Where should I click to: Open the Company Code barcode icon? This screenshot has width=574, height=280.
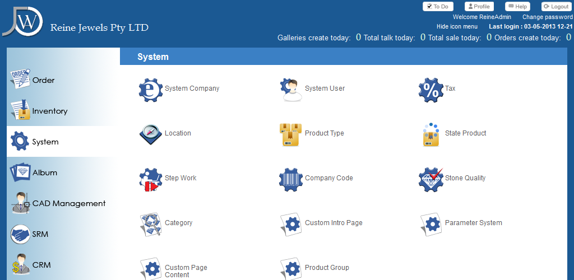coord(291,179)
